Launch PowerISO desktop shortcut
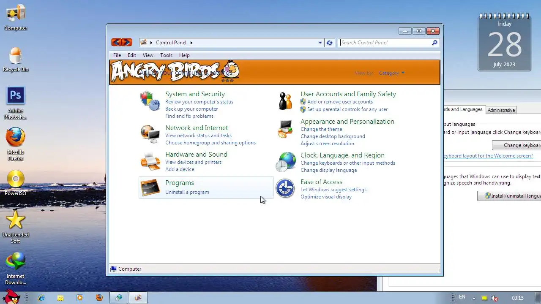 (16, 184)
